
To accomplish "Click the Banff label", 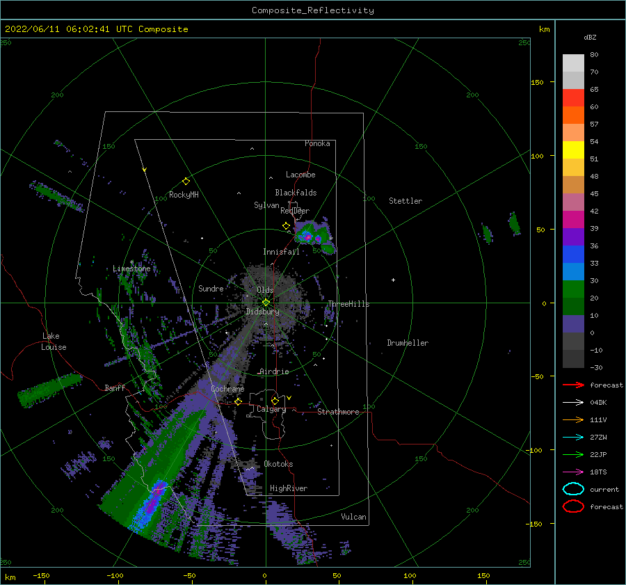I will pyautogui.click(x=115, y=387).
